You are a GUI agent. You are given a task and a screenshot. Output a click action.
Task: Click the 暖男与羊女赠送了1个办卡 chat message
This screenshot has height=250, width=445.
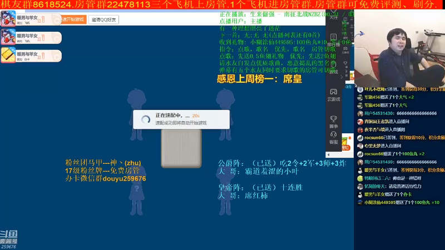(388, 194)
